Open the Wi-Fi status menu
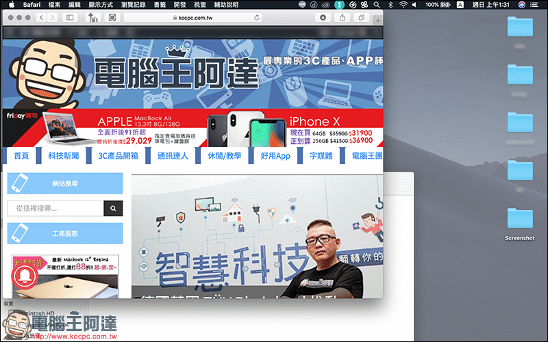 (x=403, y=5)
